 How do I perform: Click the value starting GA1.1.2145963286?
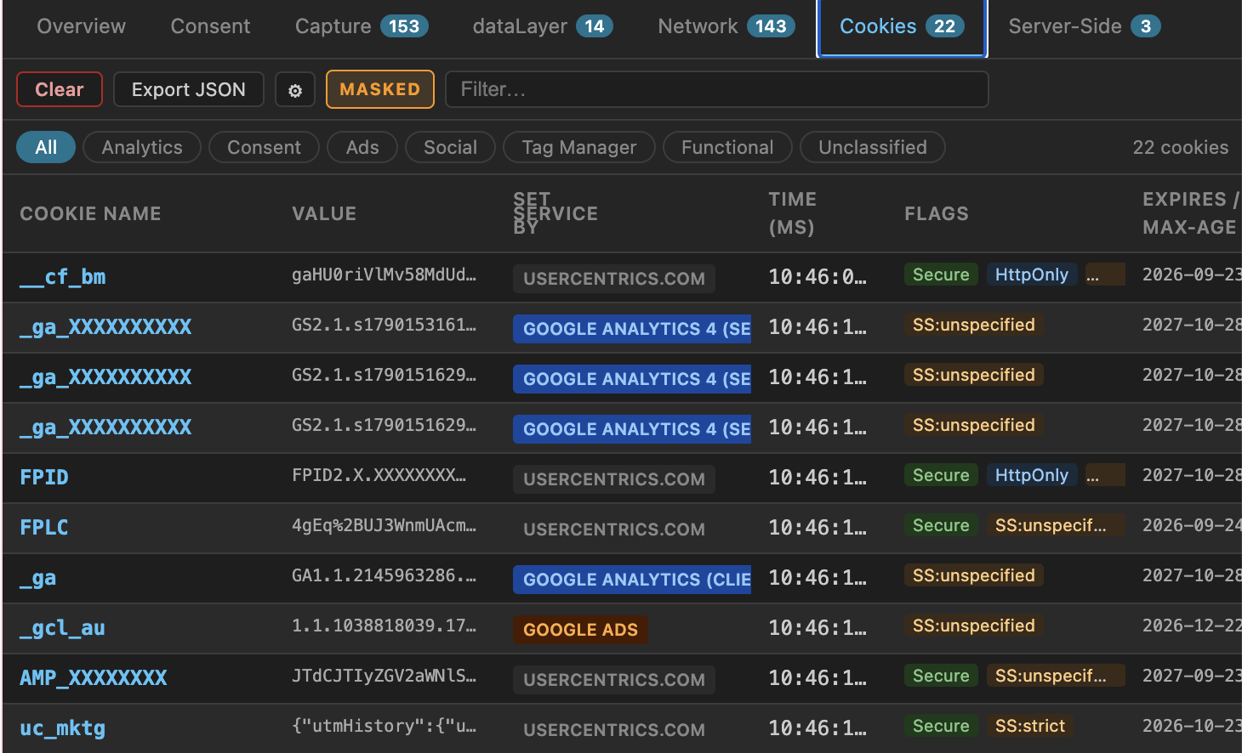click(x=384, y=575)
